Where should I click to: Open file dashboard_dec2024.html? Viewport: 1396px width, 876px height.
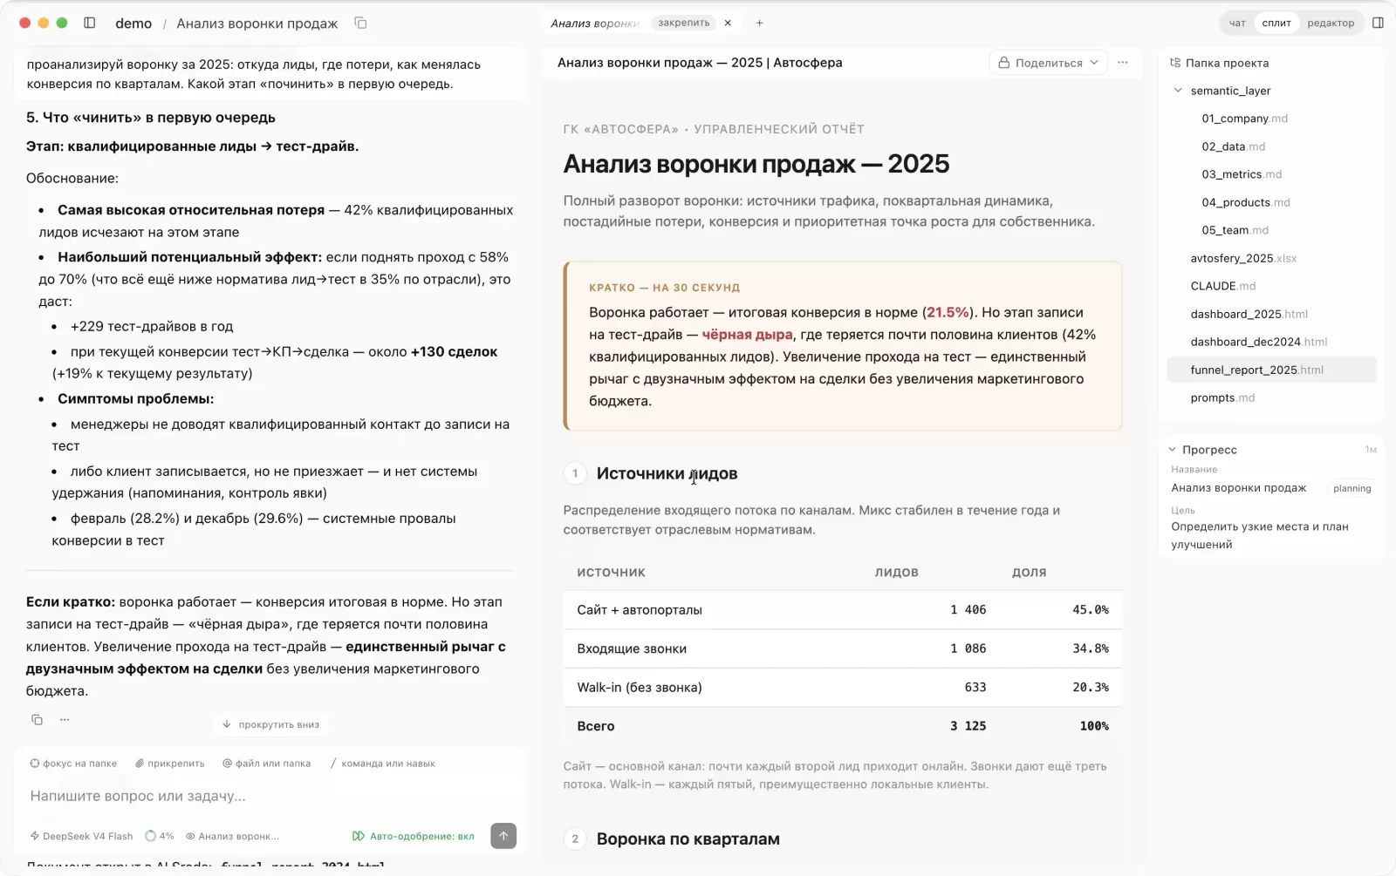tap(1258, 342)
